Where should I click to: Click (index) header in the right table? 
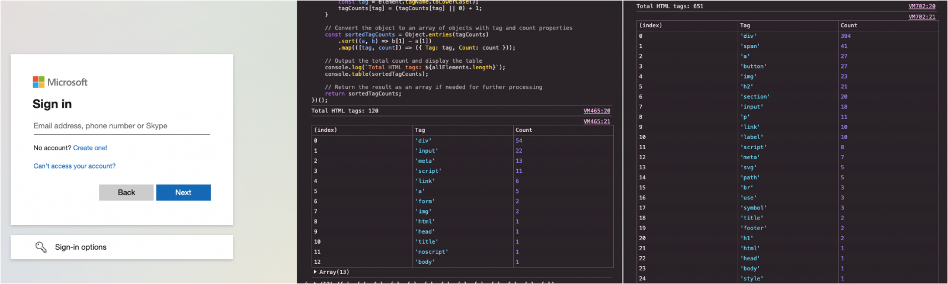click(x=651, y=25)
